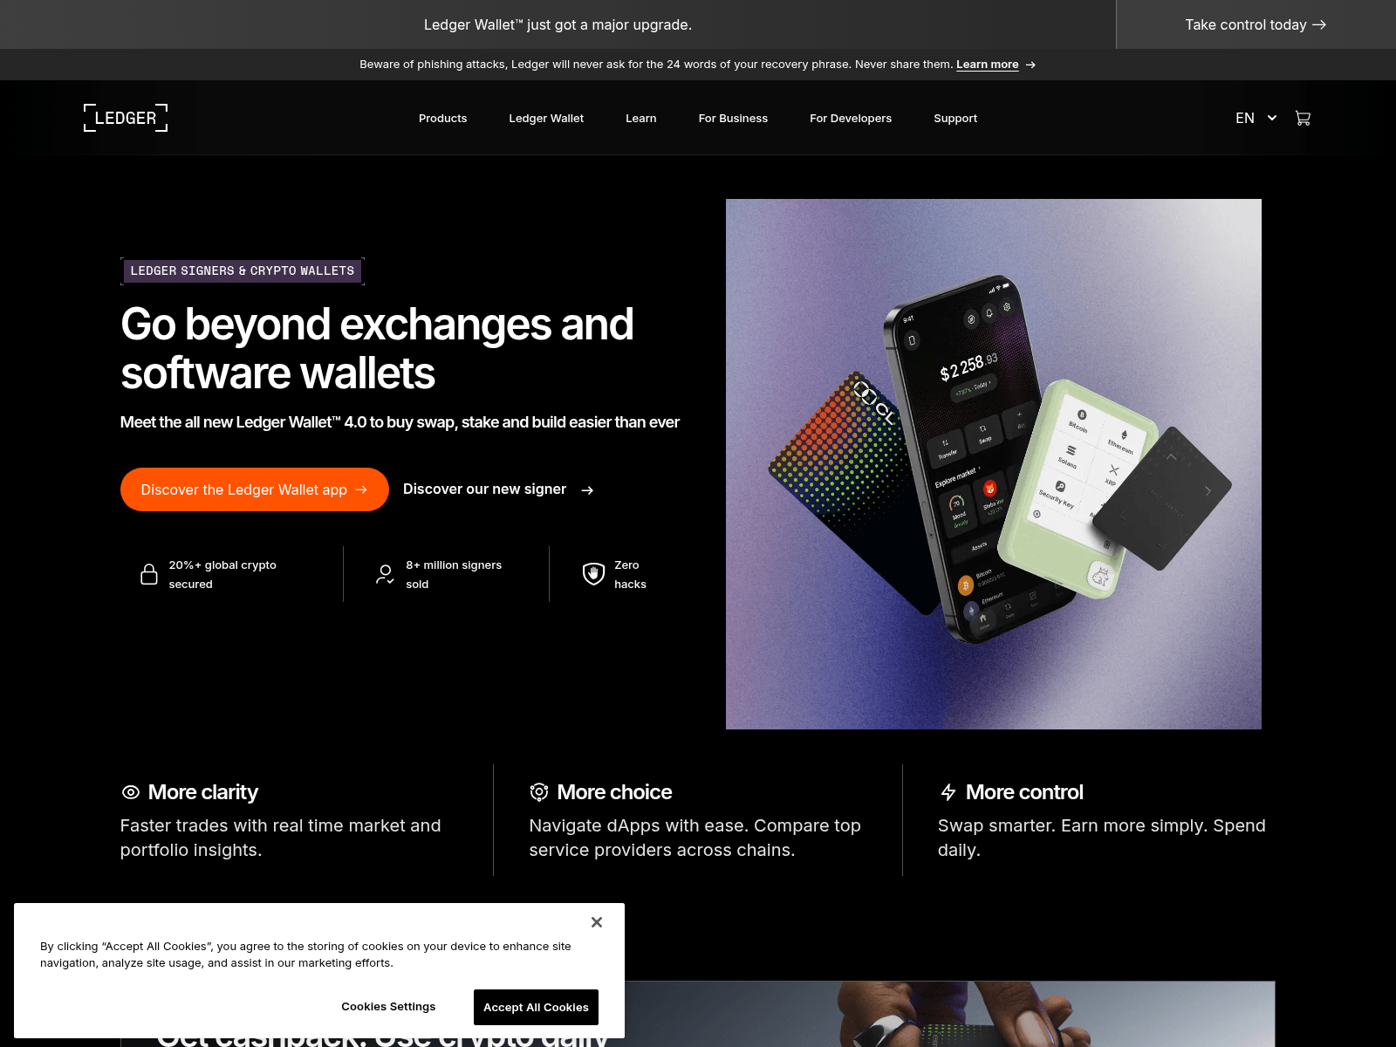Click the lightning bolt icon next to More control
The image size is (1396, 1047).
click(948, 792)
